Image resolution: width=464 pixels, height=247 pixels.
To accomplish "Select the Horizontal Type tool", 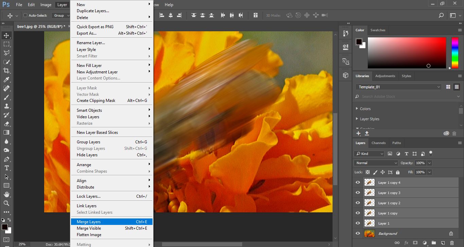I will (6, 168).
